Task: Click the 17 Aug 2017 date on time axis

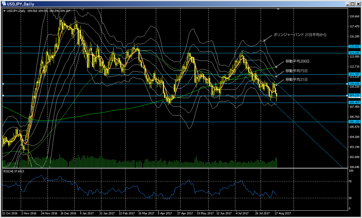Action: [x=283, y=213]
